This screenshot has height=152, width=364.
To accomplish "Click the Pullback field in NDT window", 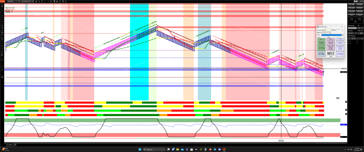I will coord(339,30).
